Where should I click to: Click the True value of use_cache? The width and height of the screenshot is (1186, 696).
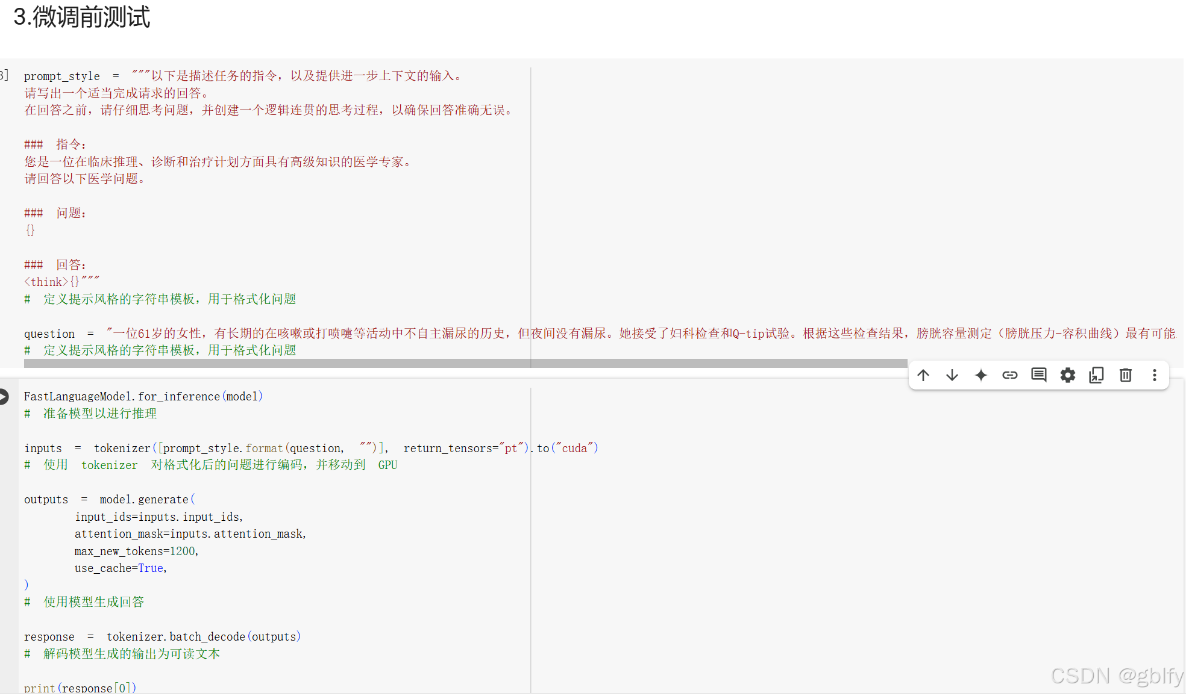pos(151,568)
